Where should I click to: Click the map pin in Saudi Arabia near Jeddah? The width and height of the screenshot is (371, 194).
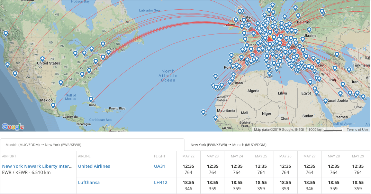326,101
